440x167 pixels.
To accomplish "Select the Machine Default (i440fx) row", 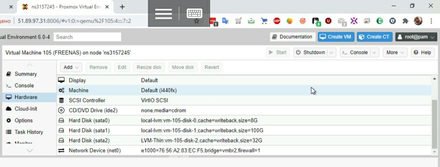I will click(x=244, y=90).
